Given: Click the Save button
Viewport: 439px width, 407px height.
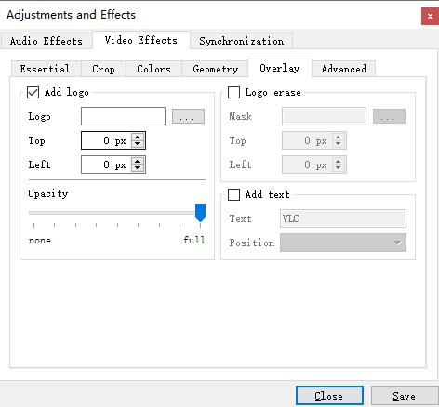Looking at the screenshot, I should click(x=405, y=396).
